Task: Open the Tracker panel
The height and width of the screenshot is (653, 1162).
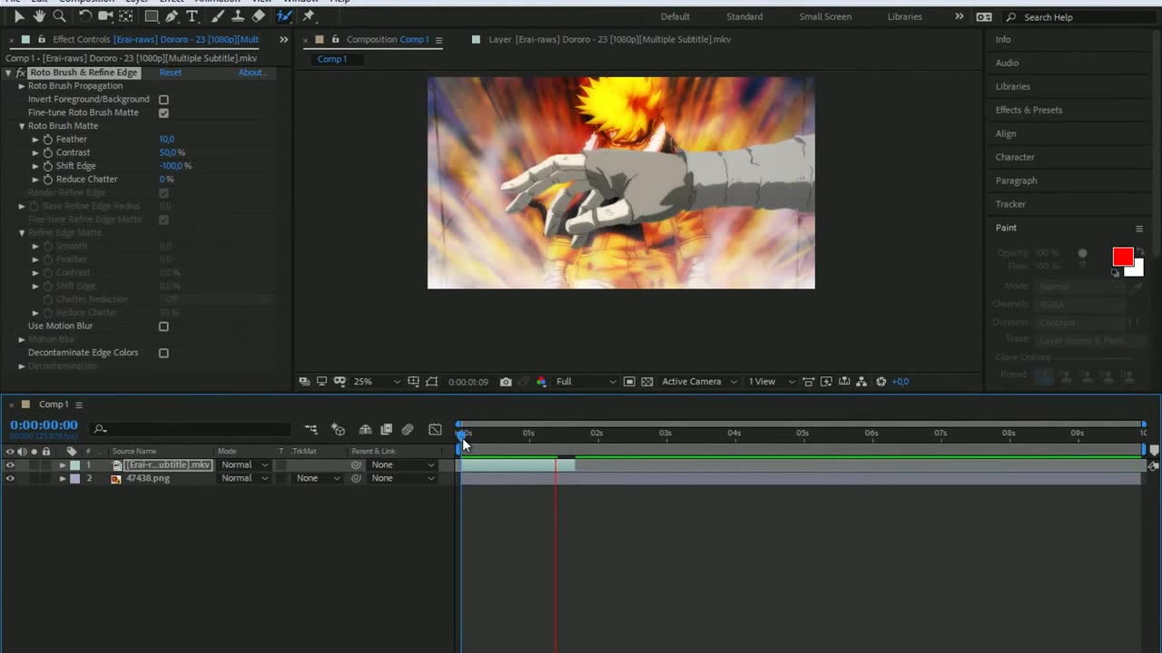Action: tap(1010, 204)
